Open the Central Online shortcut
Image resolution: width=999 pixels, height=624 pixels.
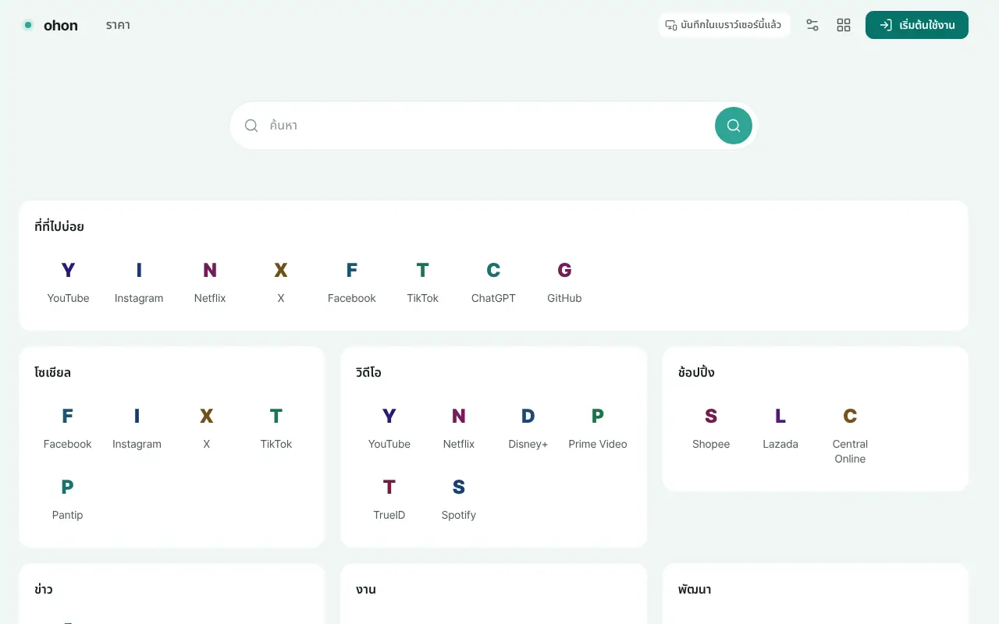pyautogui.click(x=850, y=435)
